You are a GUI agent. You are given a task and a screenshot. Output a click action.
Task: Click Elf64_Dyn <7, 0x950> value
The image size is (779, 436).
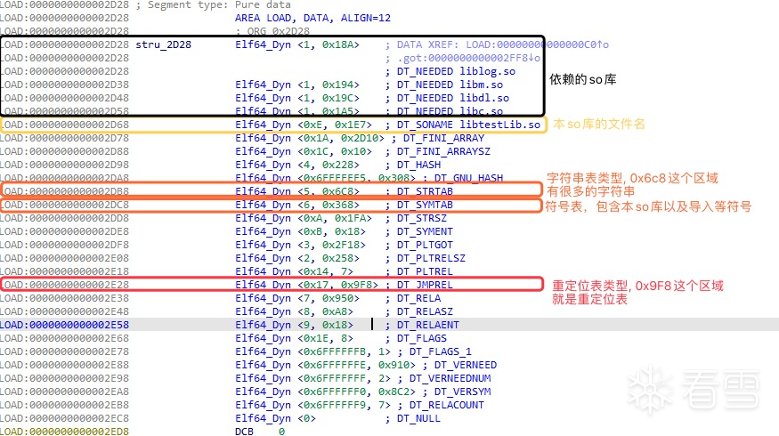click(297, 298)
